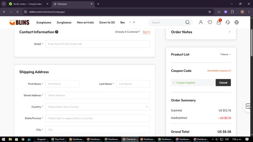
Task: Click the Contact Information help icon
Action: [57, 32]
